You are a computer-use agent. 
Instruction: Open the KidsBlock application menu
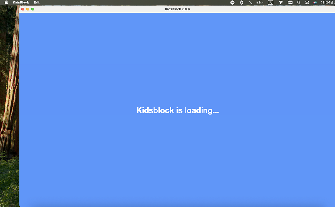pyautogui.click(x=21, y=3)
